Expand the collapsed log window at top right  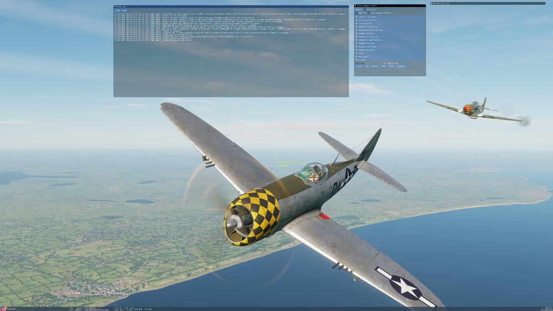coord(432,3)
